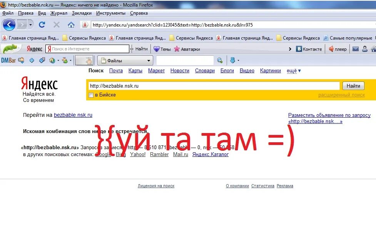The height and width of the screenshot is (228, 376).
Task: Click the DMBar house with globe icon
Action: tap(52, 60)
